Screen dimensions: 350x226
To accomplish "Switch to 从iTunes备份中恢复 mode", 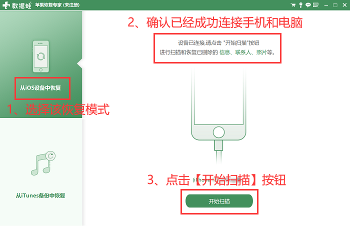I will click(40, 195).
